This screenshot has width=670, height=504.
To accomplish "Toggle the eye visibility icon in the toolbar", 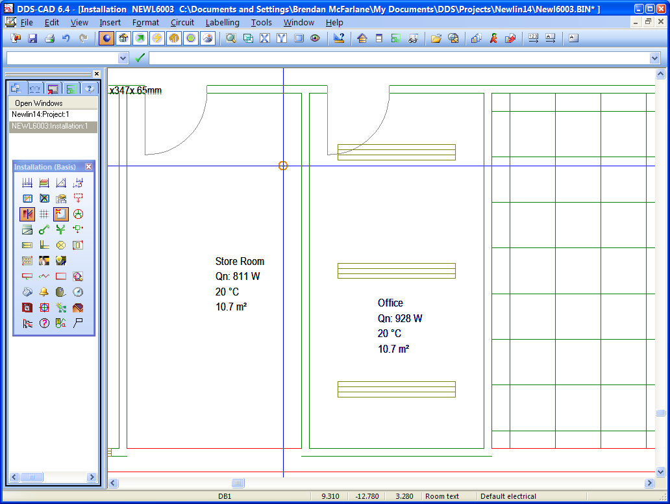I will (x=315, y=38).
